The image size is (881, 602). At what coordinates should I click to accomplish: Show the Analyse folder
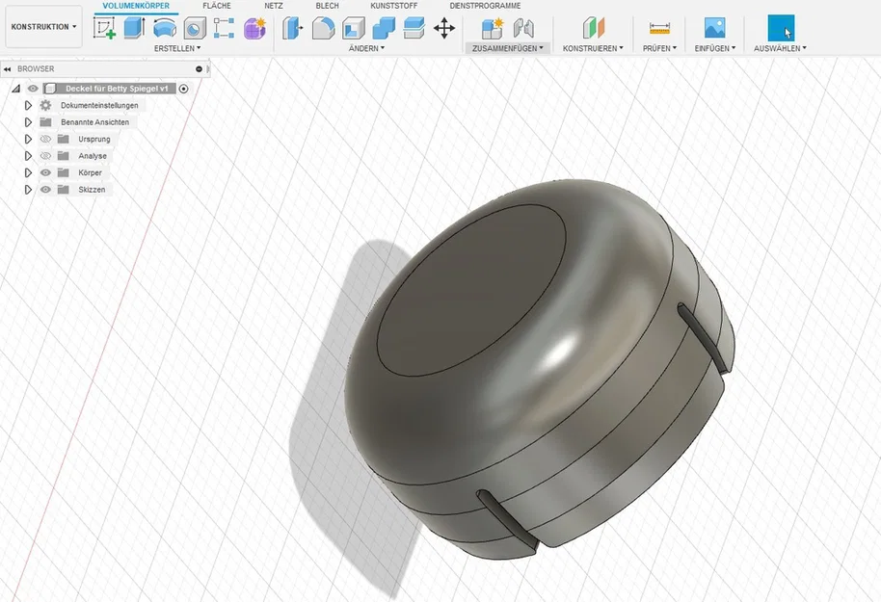point(45,155)
